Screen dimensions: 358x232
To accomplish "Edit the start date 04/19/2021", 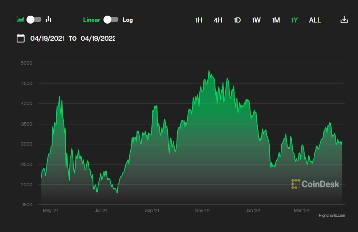I will [48, 38].
